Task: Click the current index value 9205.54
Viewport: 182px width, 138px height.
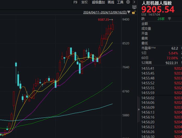Action: click(x=158, y=9)
